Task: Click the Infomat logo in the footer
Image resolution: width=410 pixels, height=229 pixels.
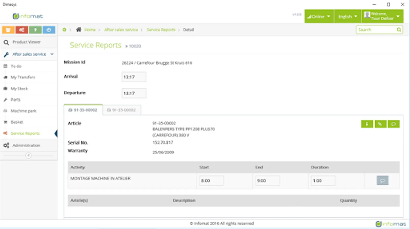Action: point(391,224)
